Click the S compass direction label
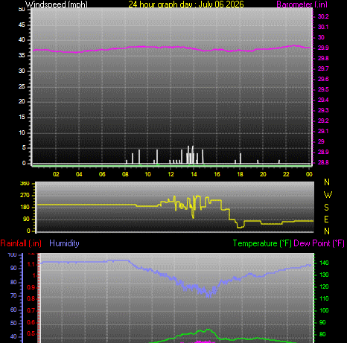The width and height of the screenshot is (347, 343). 327,207
